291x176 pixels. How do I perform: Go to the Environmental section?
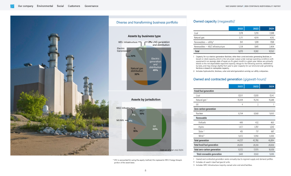click(x=45, y=6)
